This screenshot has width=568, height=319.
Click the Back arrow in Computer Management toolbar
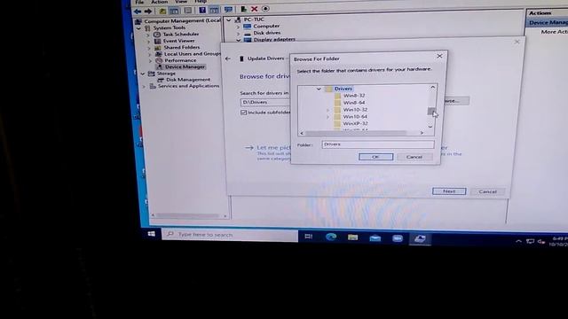[x=138, y=12]
